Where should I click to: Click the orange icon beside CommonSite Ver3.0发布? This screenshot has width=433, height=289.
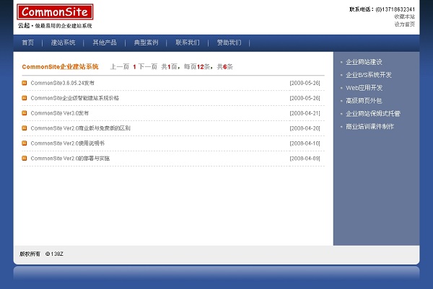[25, 113]
